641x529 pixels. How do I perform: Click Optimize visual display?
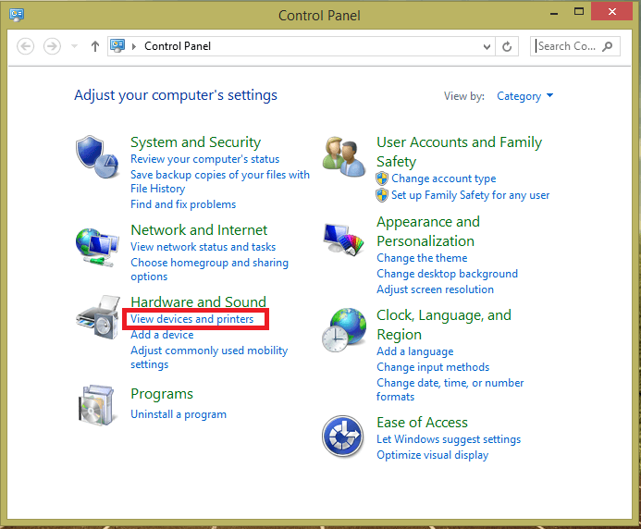(433, 455)
